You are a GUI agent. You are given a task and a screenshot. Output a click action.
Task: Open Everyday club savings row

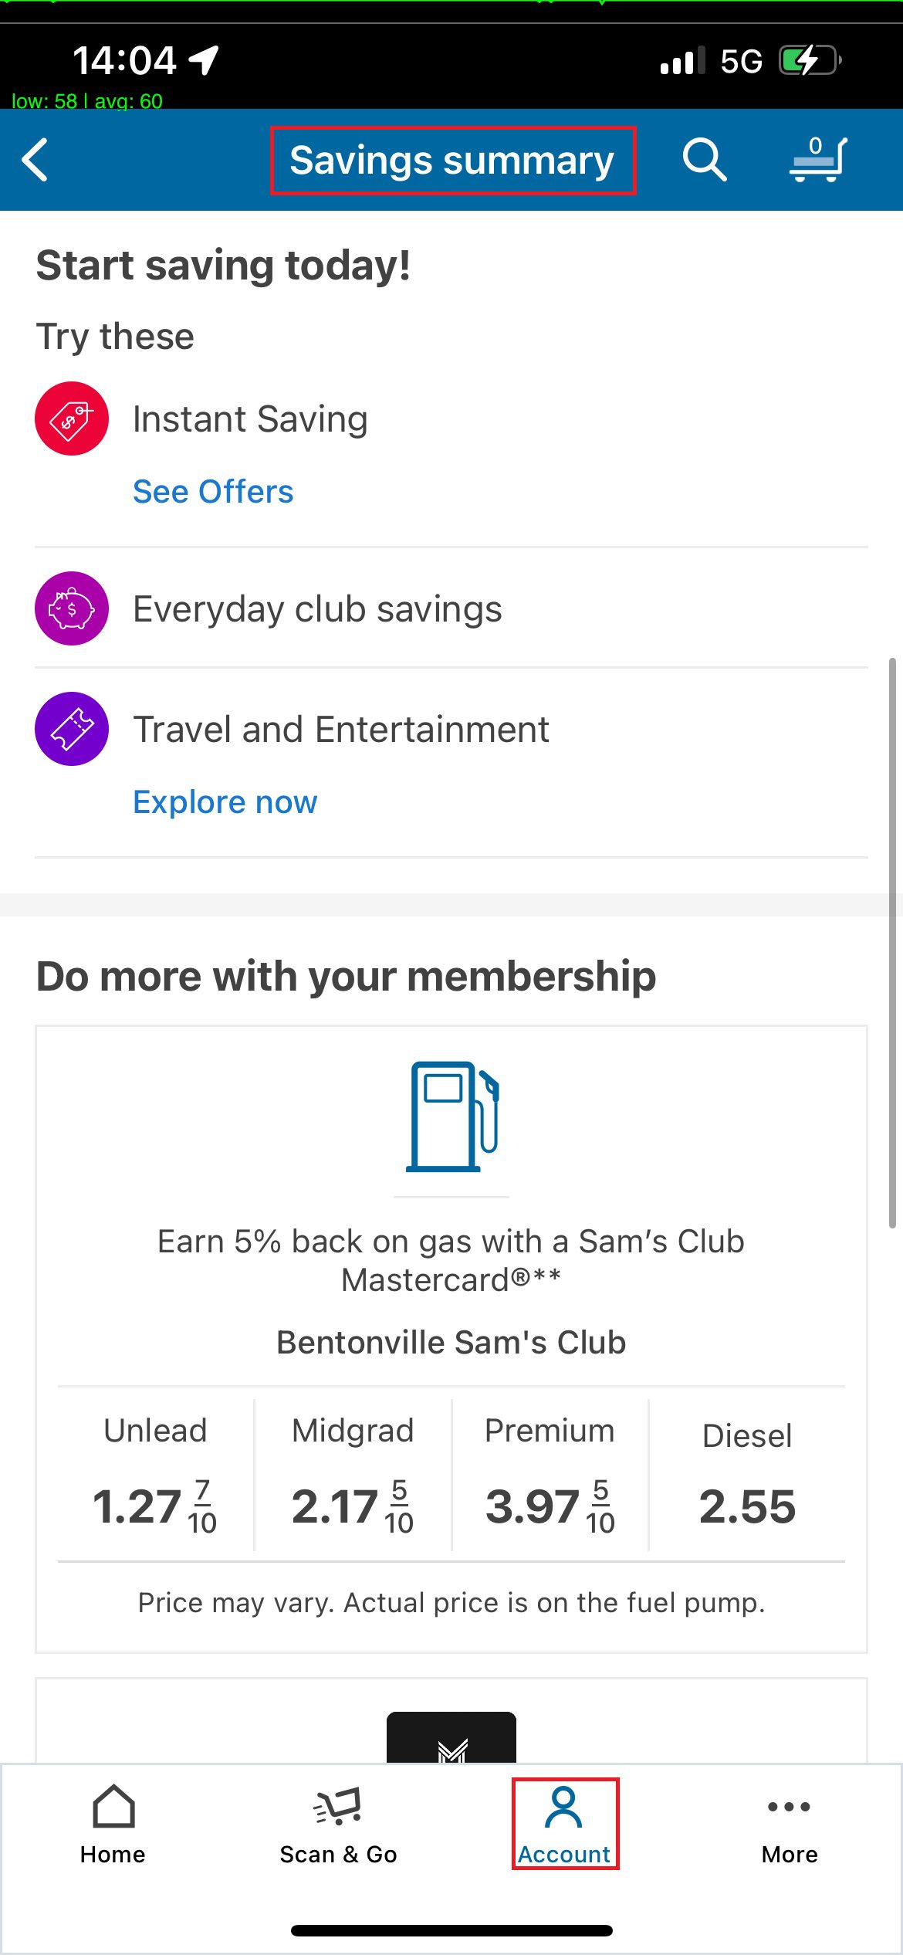pos(317,609)
